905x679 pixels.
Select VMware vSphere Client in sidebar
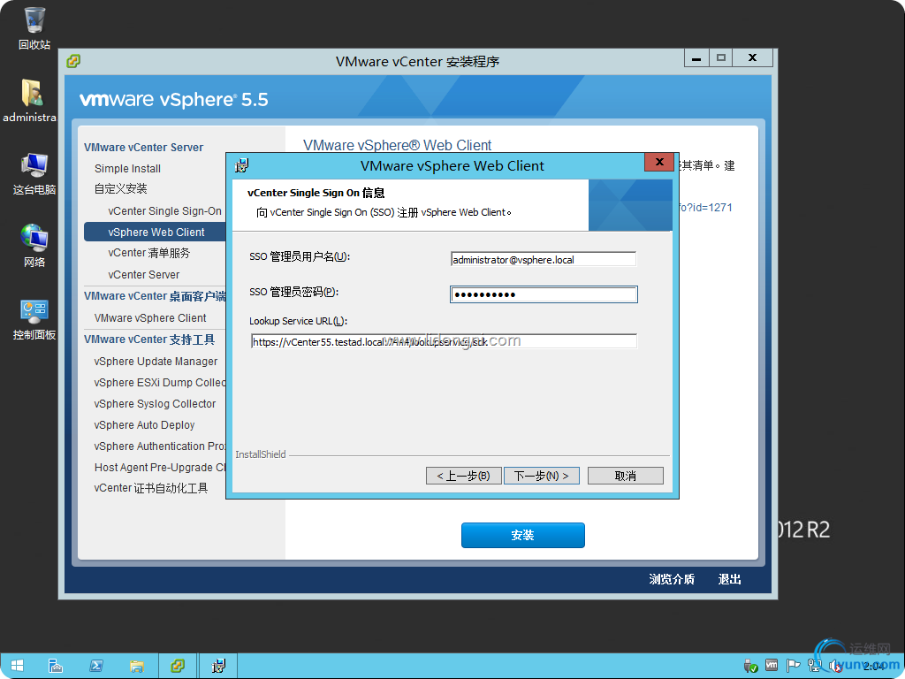click(x=150, y=318)
